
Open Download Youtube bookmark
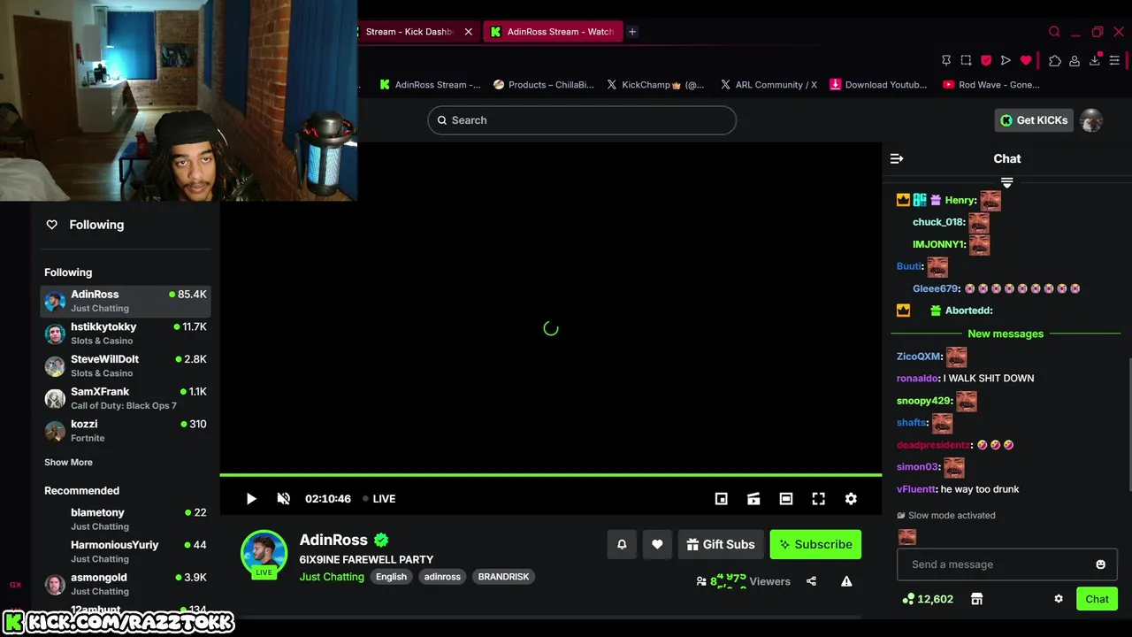click(878, 85)
